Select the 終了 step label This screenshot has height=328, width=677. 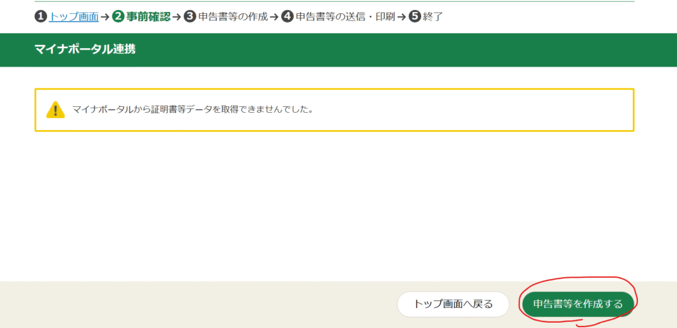[432, 16]
